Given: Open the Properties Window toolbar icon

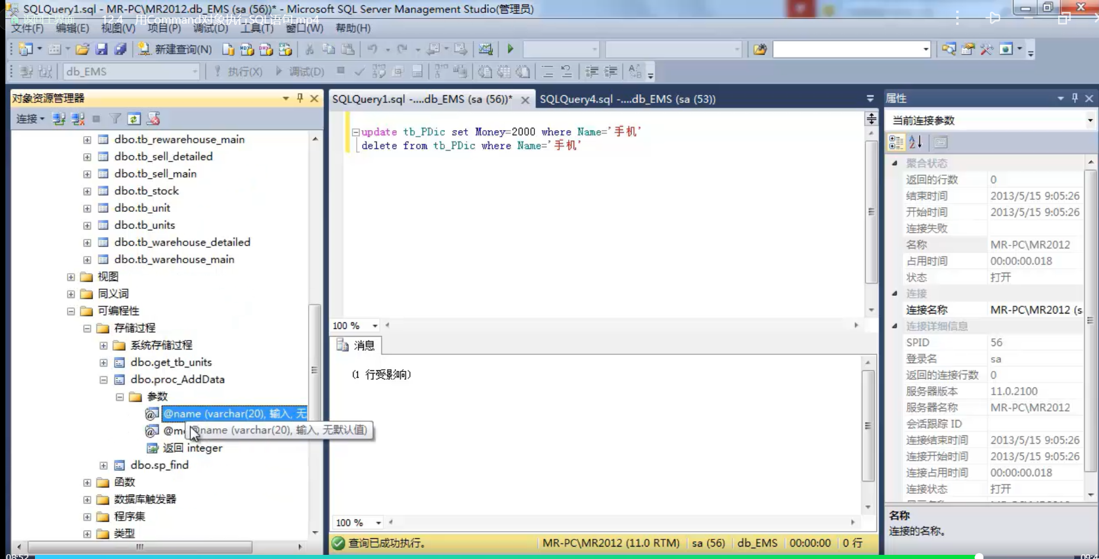Looking at the screenshot, I should pos(968,49).
